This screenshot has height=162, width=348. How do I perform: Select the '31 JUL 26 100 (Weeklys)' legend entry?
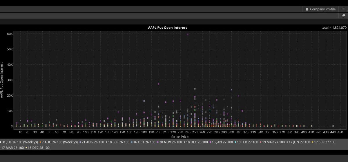pyautogui.click(x=19, y=142)
